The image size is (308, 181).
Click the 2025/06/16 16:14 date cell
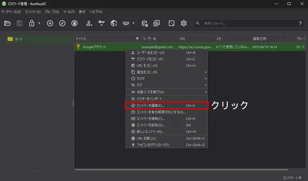point(264,47)
